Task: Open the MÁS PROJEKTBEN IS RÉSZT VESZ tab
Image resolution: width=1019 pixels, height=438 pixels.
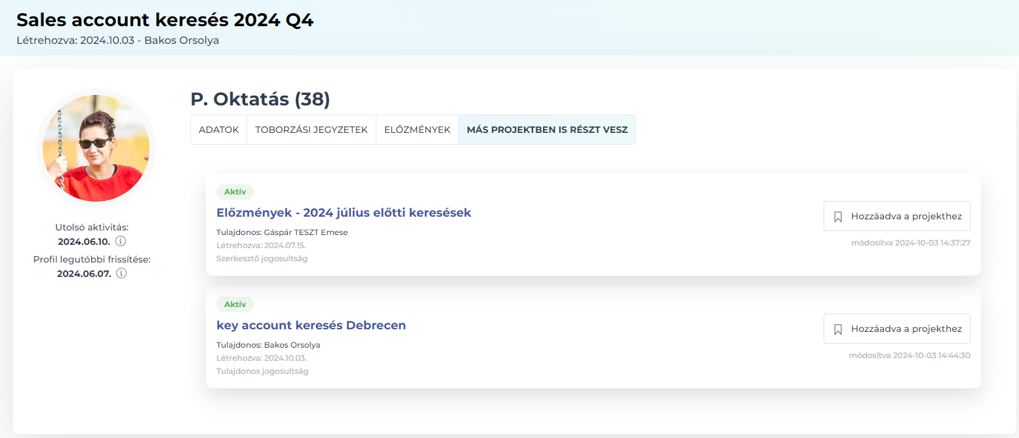Action: (547, 130)
